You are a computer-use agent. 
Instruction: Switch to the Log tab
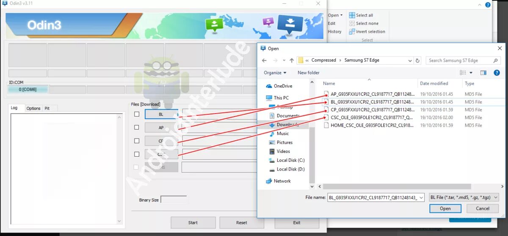tap(15, 108)
